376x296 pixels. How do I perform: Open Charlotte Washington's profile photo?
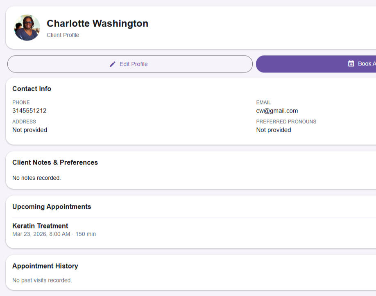27,28
